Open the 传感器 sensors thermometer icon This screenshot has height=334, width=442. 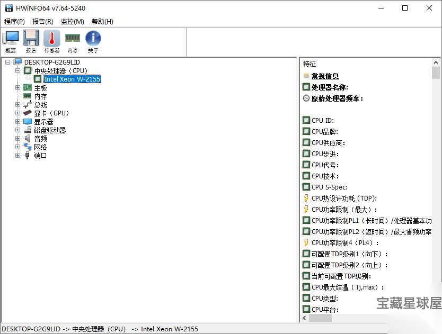[x=52, y=41]
